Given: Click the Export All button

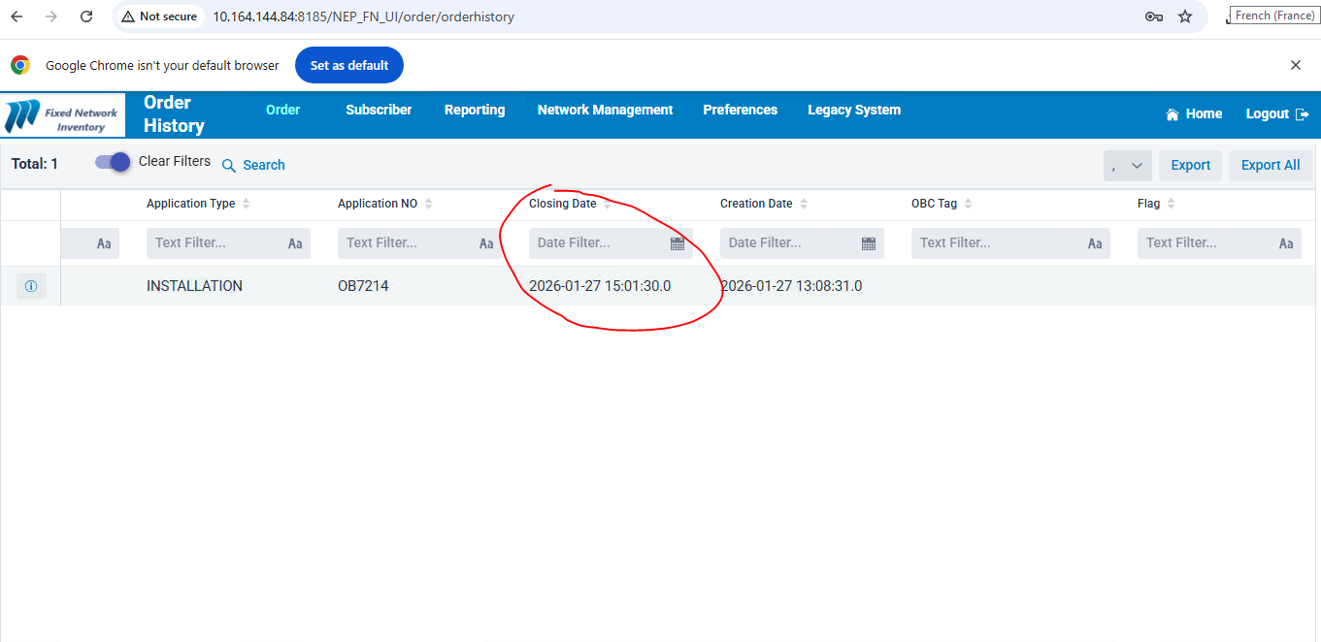Looking at the screenshot, I should click(x=1270, y=165).
